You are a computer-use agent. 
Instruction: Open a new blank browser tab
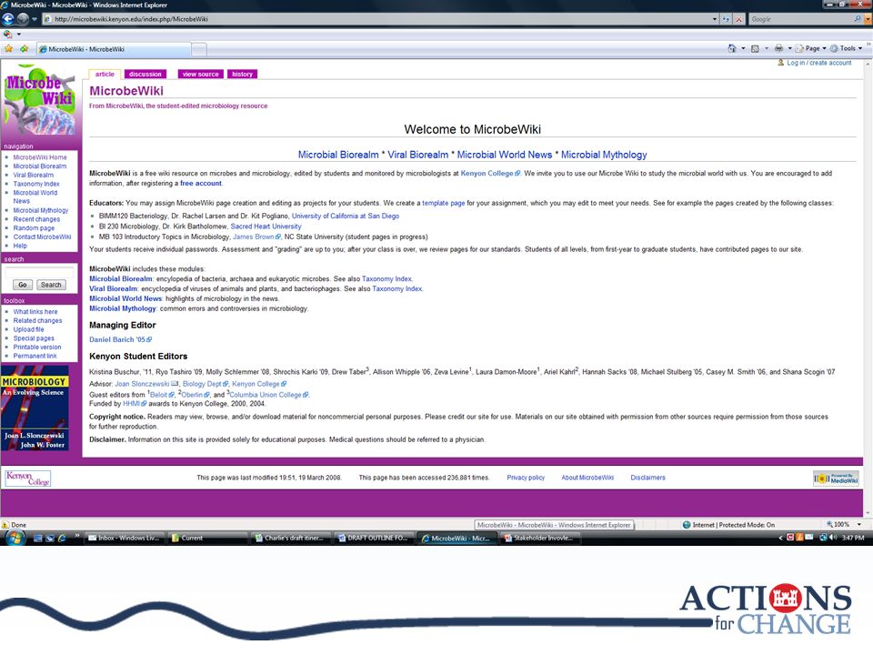[x=199, y=49]
